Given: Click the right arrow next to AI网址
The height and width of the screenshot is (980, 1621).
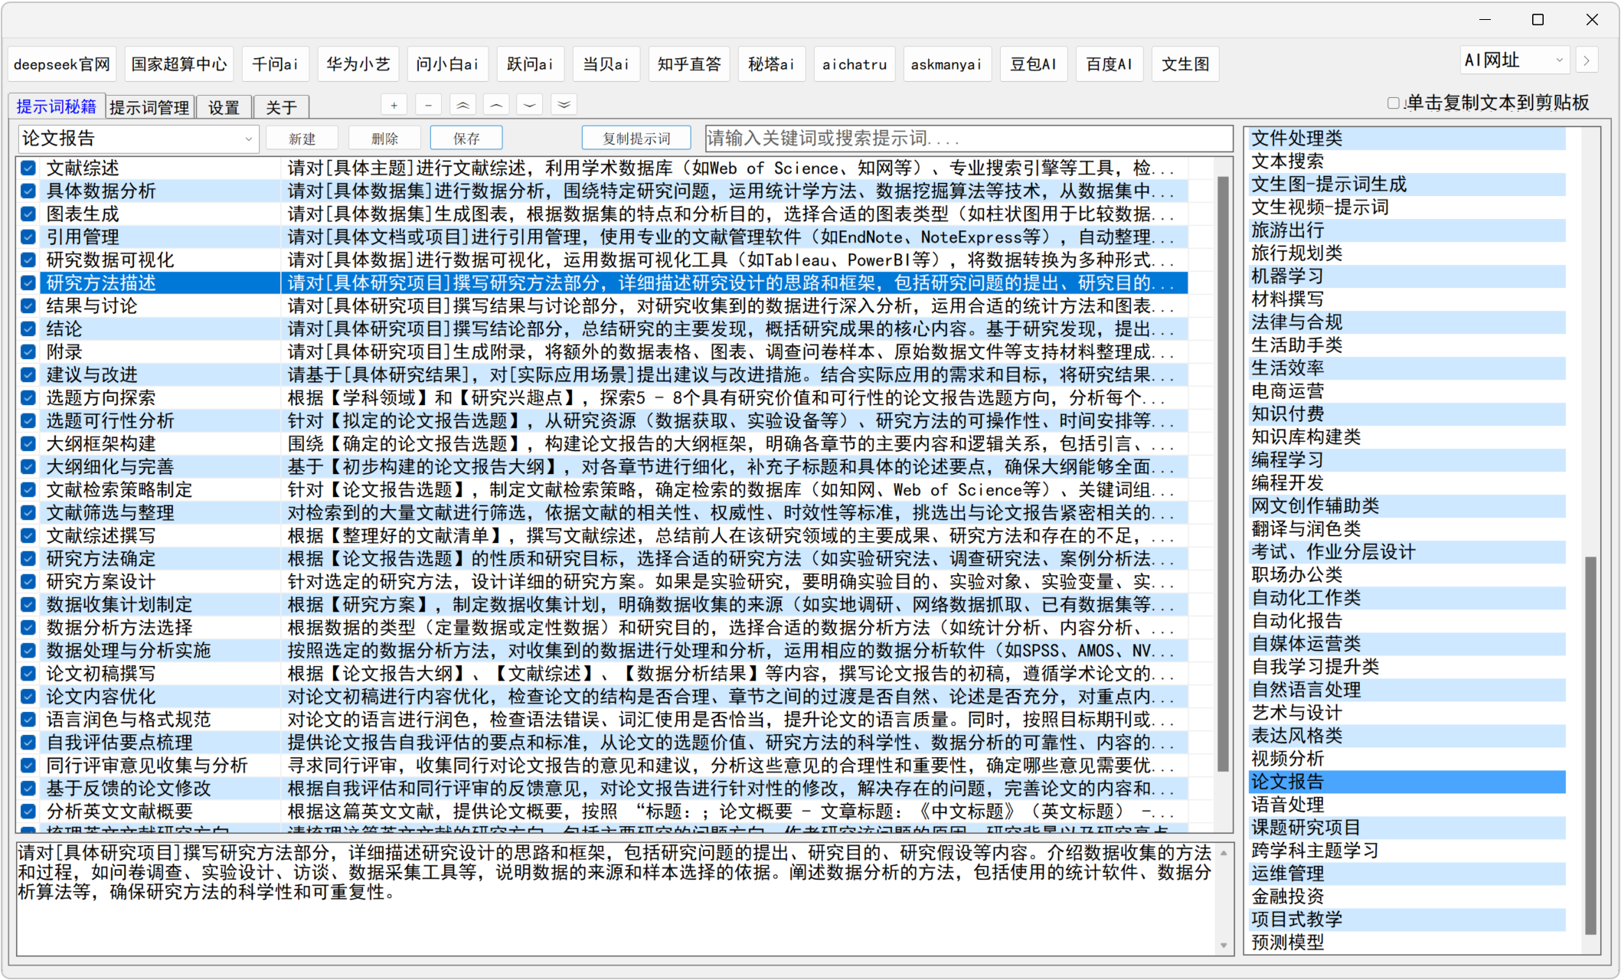Looking at the screenshot, I should (1587, 60).
